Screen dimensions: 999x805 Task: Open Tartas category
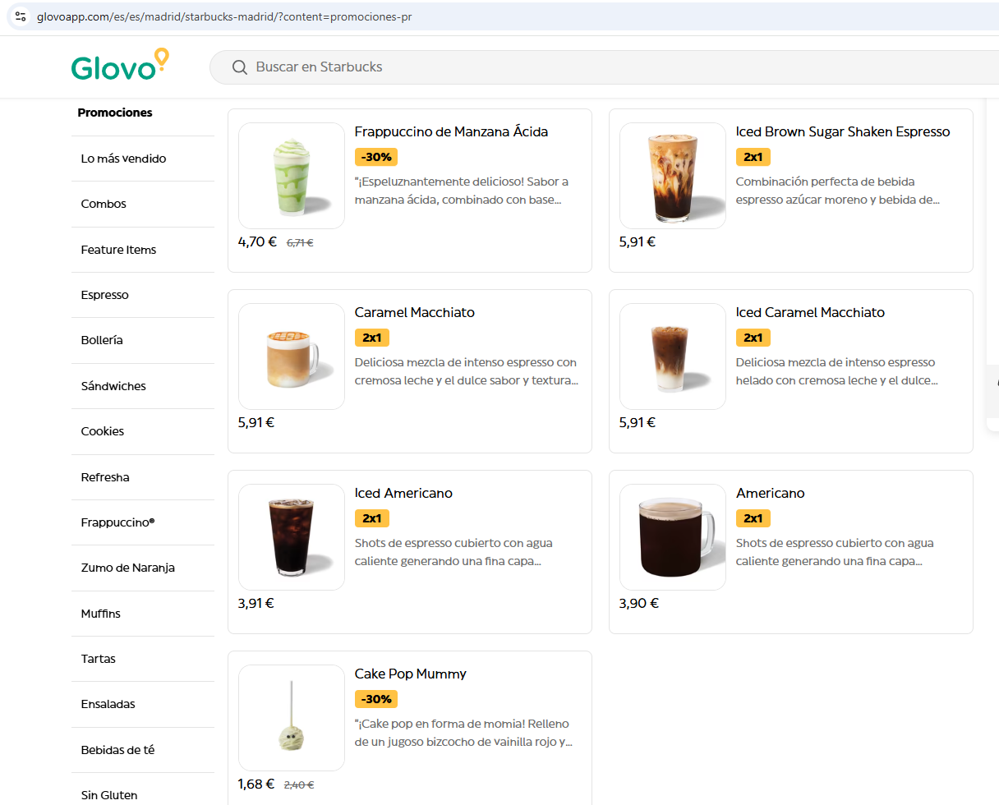click(98, 659)
